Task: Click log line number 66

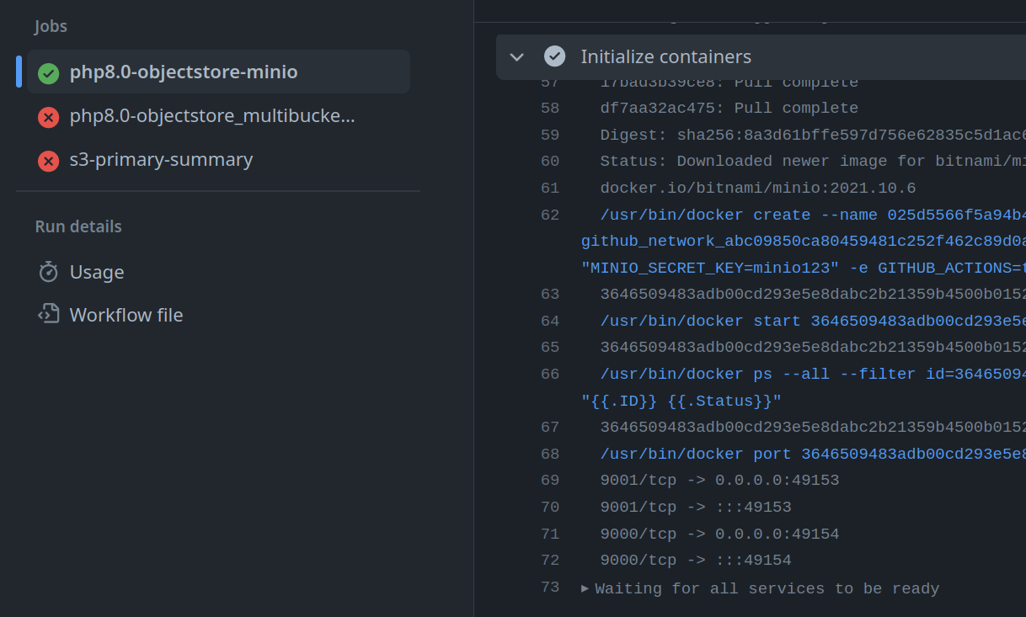Action: pos(549,374)
